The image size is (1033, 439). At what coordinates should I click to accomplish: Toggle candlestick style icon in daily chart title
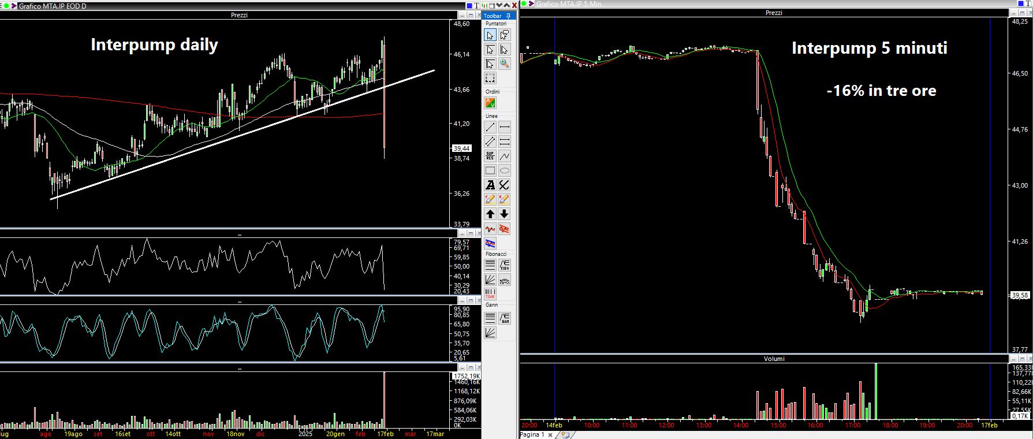484,5
